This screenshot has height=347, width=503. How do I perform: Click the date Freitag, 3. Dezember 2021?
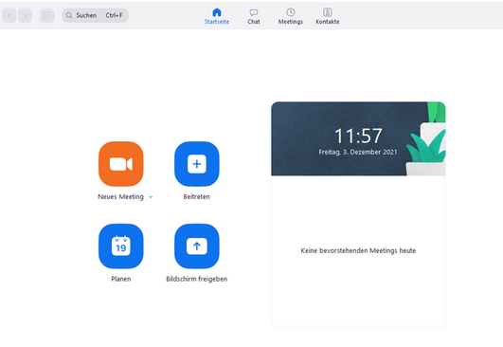click(358, 152)
